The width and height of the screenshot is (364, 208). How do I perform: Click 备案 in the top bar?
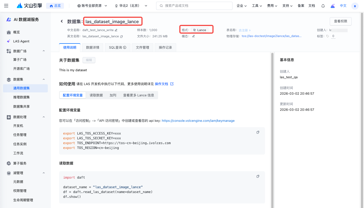(301, 6)
